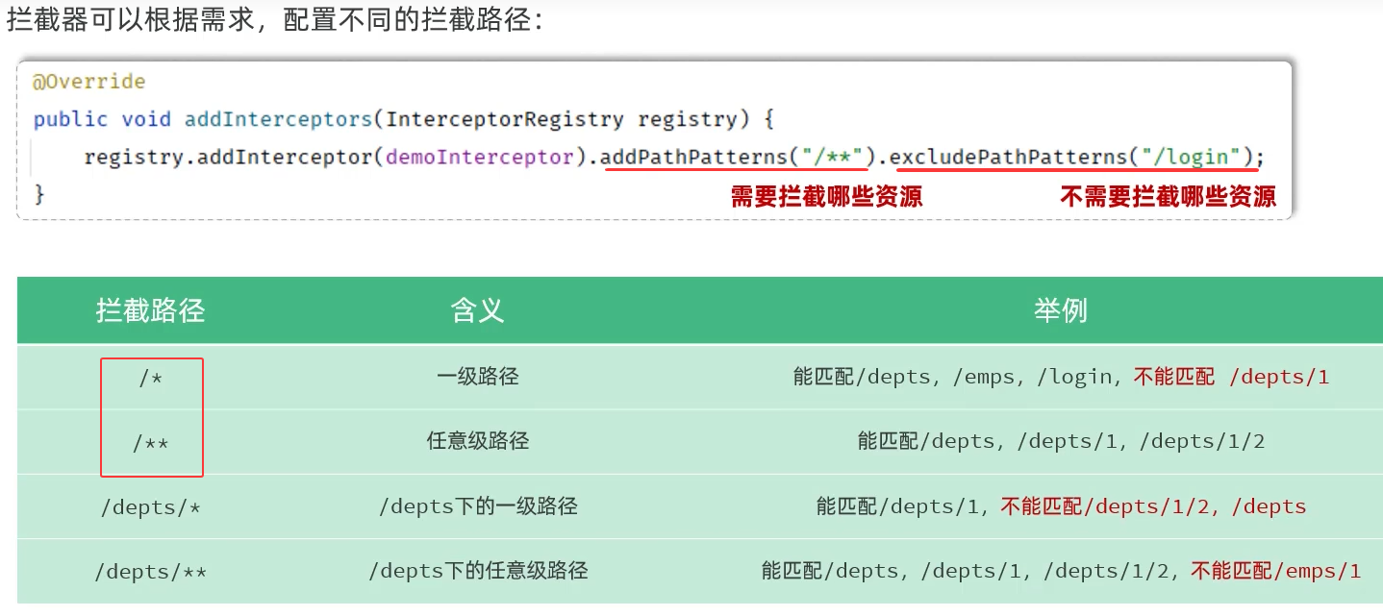This screenshot has height=616, width=1383.
Task: Click the 含义 table column header
Action: [477, 310]
